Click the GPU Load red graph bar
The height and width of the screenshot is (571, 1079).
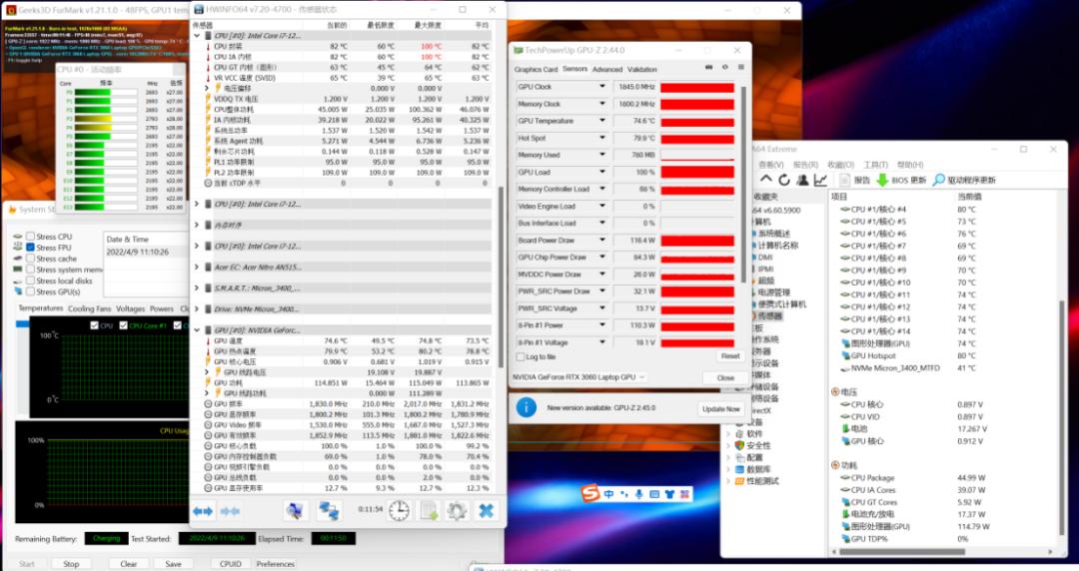click(x=697, y=172)
